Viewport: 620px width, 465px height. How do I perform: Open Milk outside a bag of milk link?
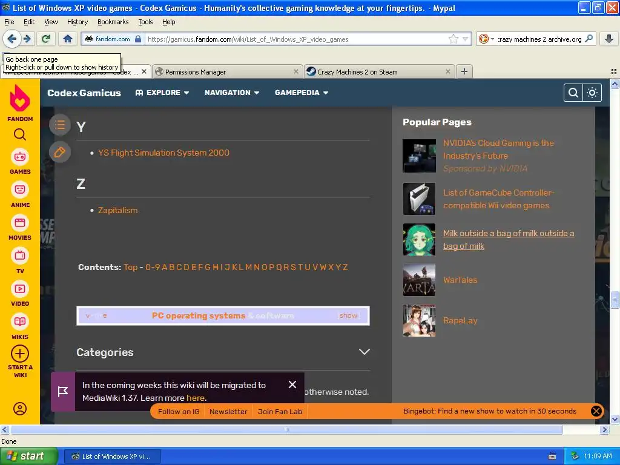509,240
